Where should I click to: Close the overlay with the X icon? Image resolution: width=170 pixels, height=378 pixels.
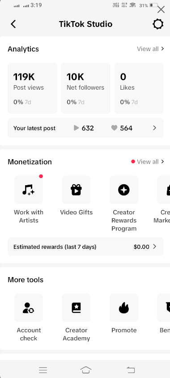click(x=161, y=10)
